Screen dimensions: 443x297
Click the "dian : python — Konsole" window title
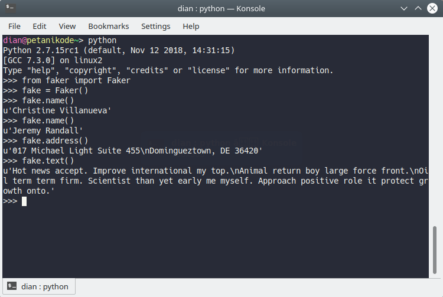221,9
